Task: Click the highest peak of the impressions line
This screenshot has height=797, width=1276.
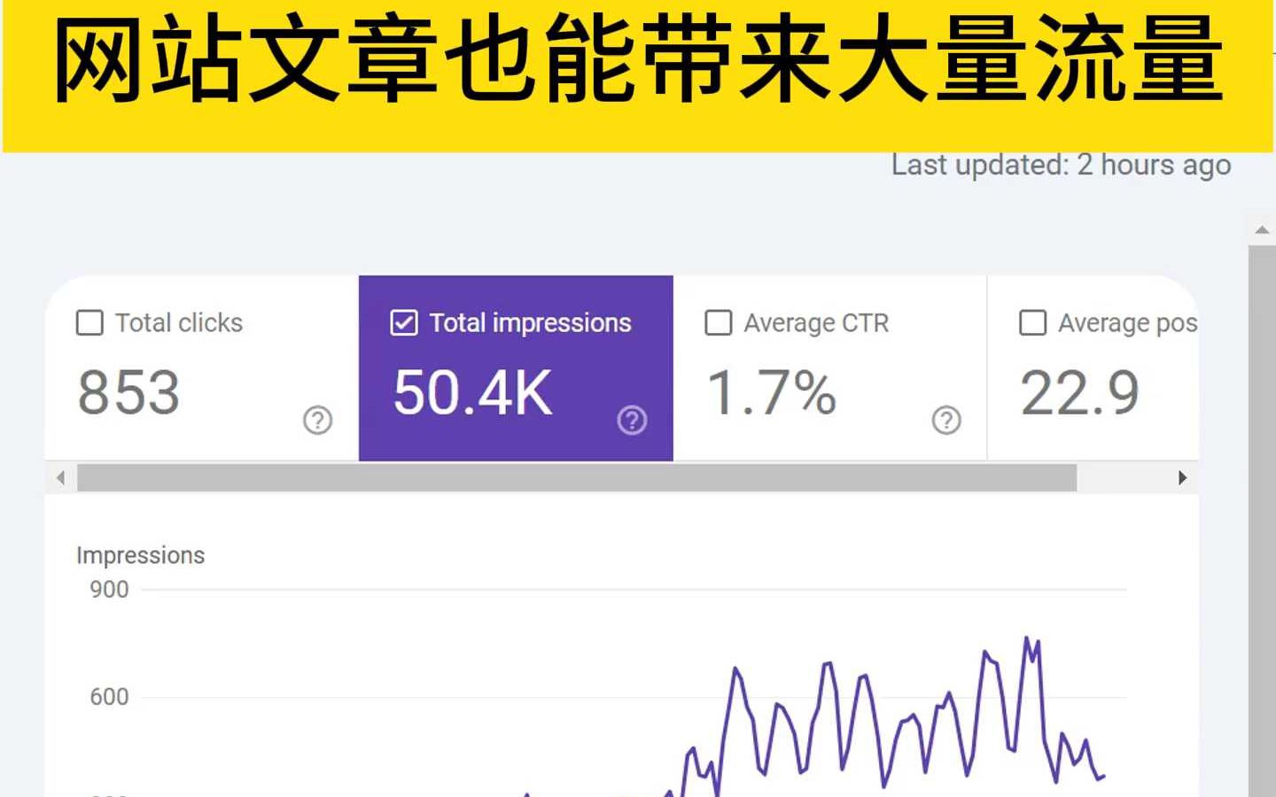Action: pyautogui.click(x=1027, y=638)
